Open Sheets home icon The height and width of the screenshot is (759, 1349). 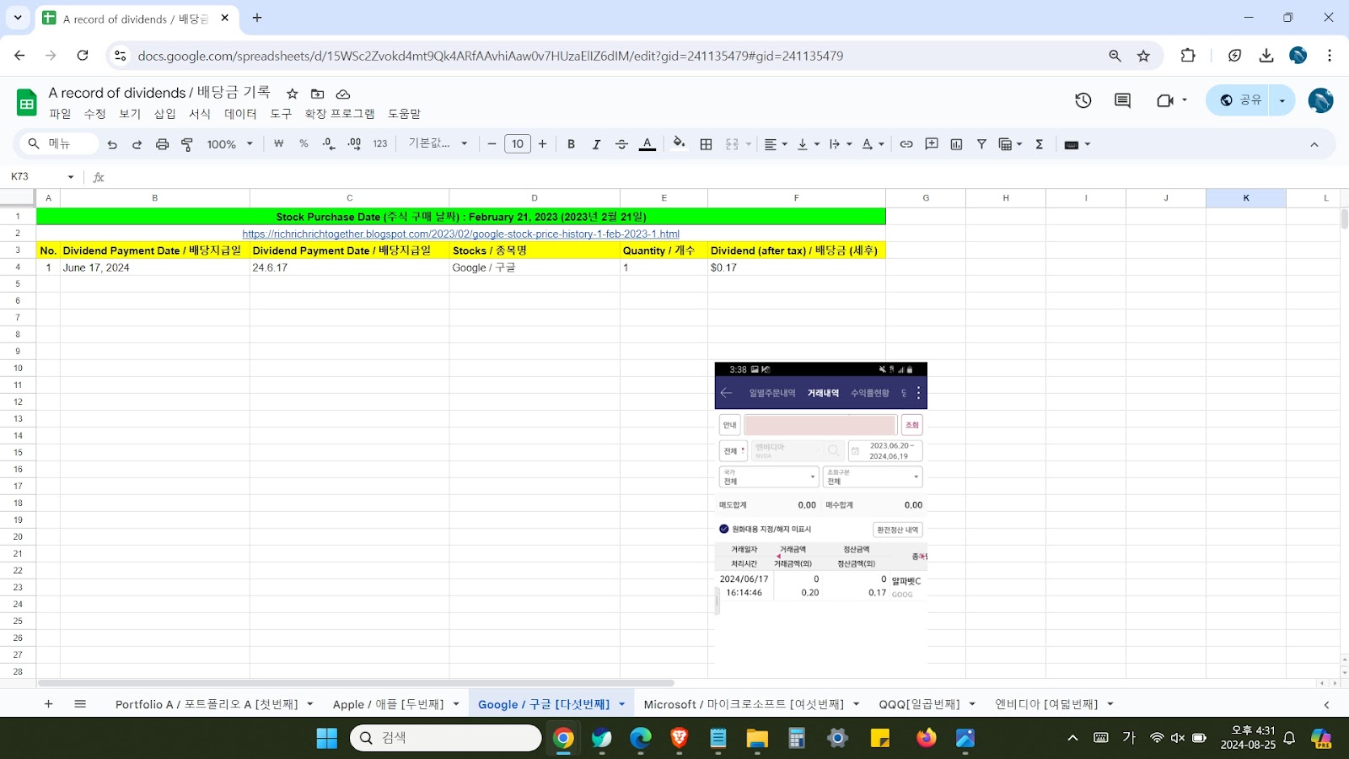click(27, 103)
